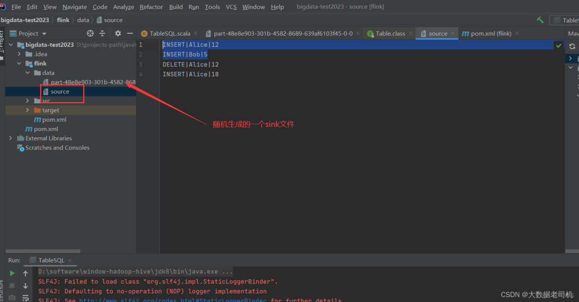Click the scroll from source icon
This screenshot has width=579, height=302.
tap(90, 33)
